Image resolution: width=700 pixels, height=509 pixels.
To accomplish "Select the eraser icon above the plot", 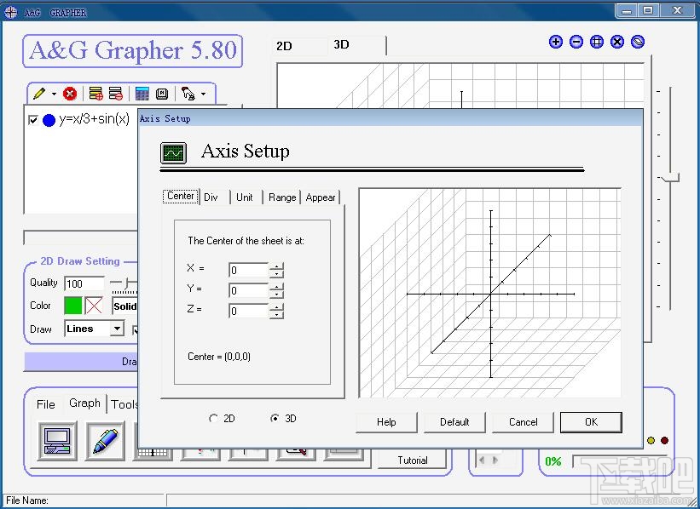I will [637, 42].
